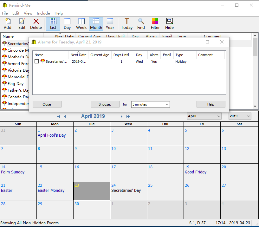Open the Help menu
The image size is (259, 227).
59,13
